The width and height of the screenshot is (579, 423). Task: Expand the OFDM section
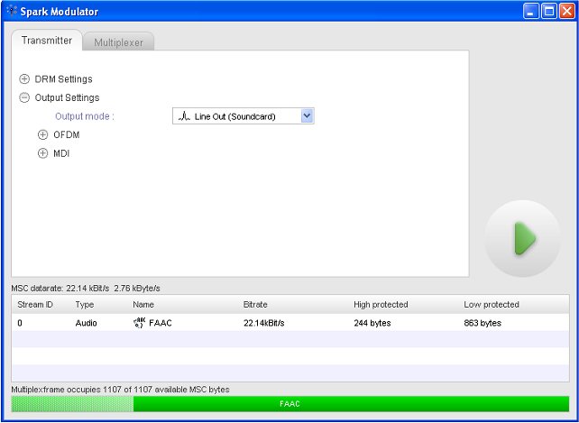coord(42,134)
